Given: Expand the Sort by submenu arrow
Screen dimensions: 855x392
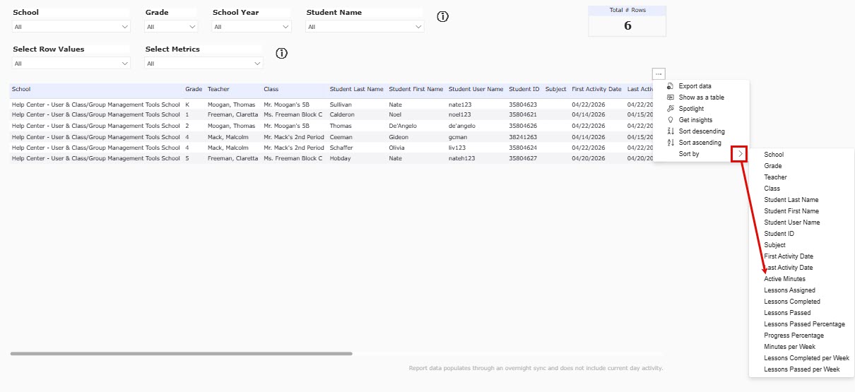Looking at the screenshot, I should click(740, 154).
